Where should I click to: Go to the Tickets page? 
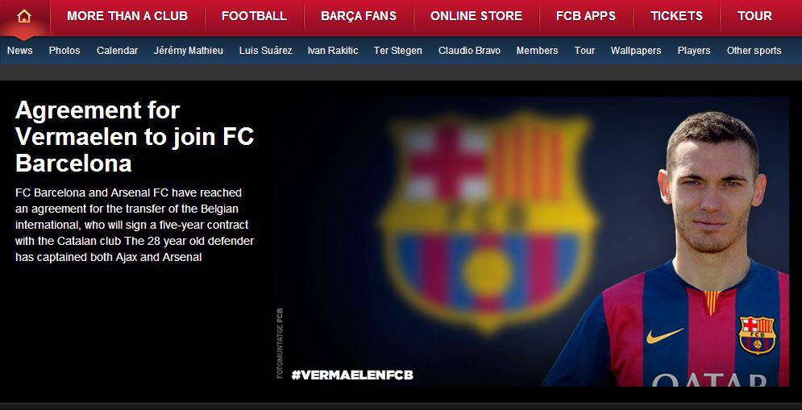[676, 16]
